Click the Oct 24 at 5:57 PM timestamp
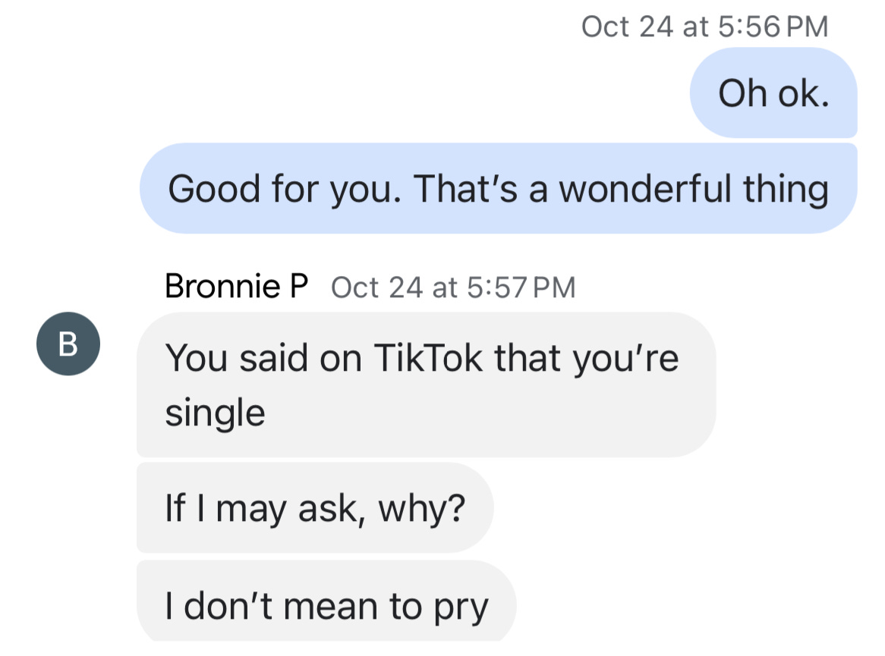 point(453,287)
